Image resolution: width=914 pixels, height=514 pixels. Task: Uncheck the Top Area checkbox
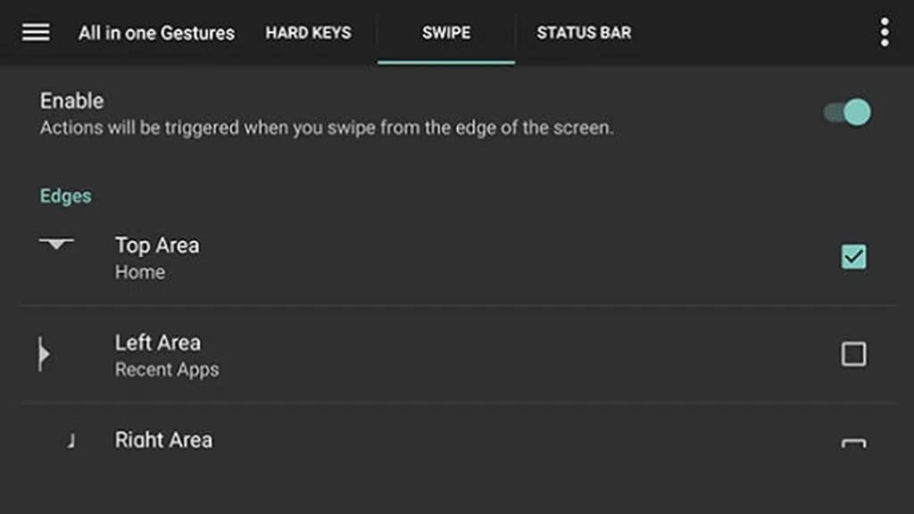853,257
